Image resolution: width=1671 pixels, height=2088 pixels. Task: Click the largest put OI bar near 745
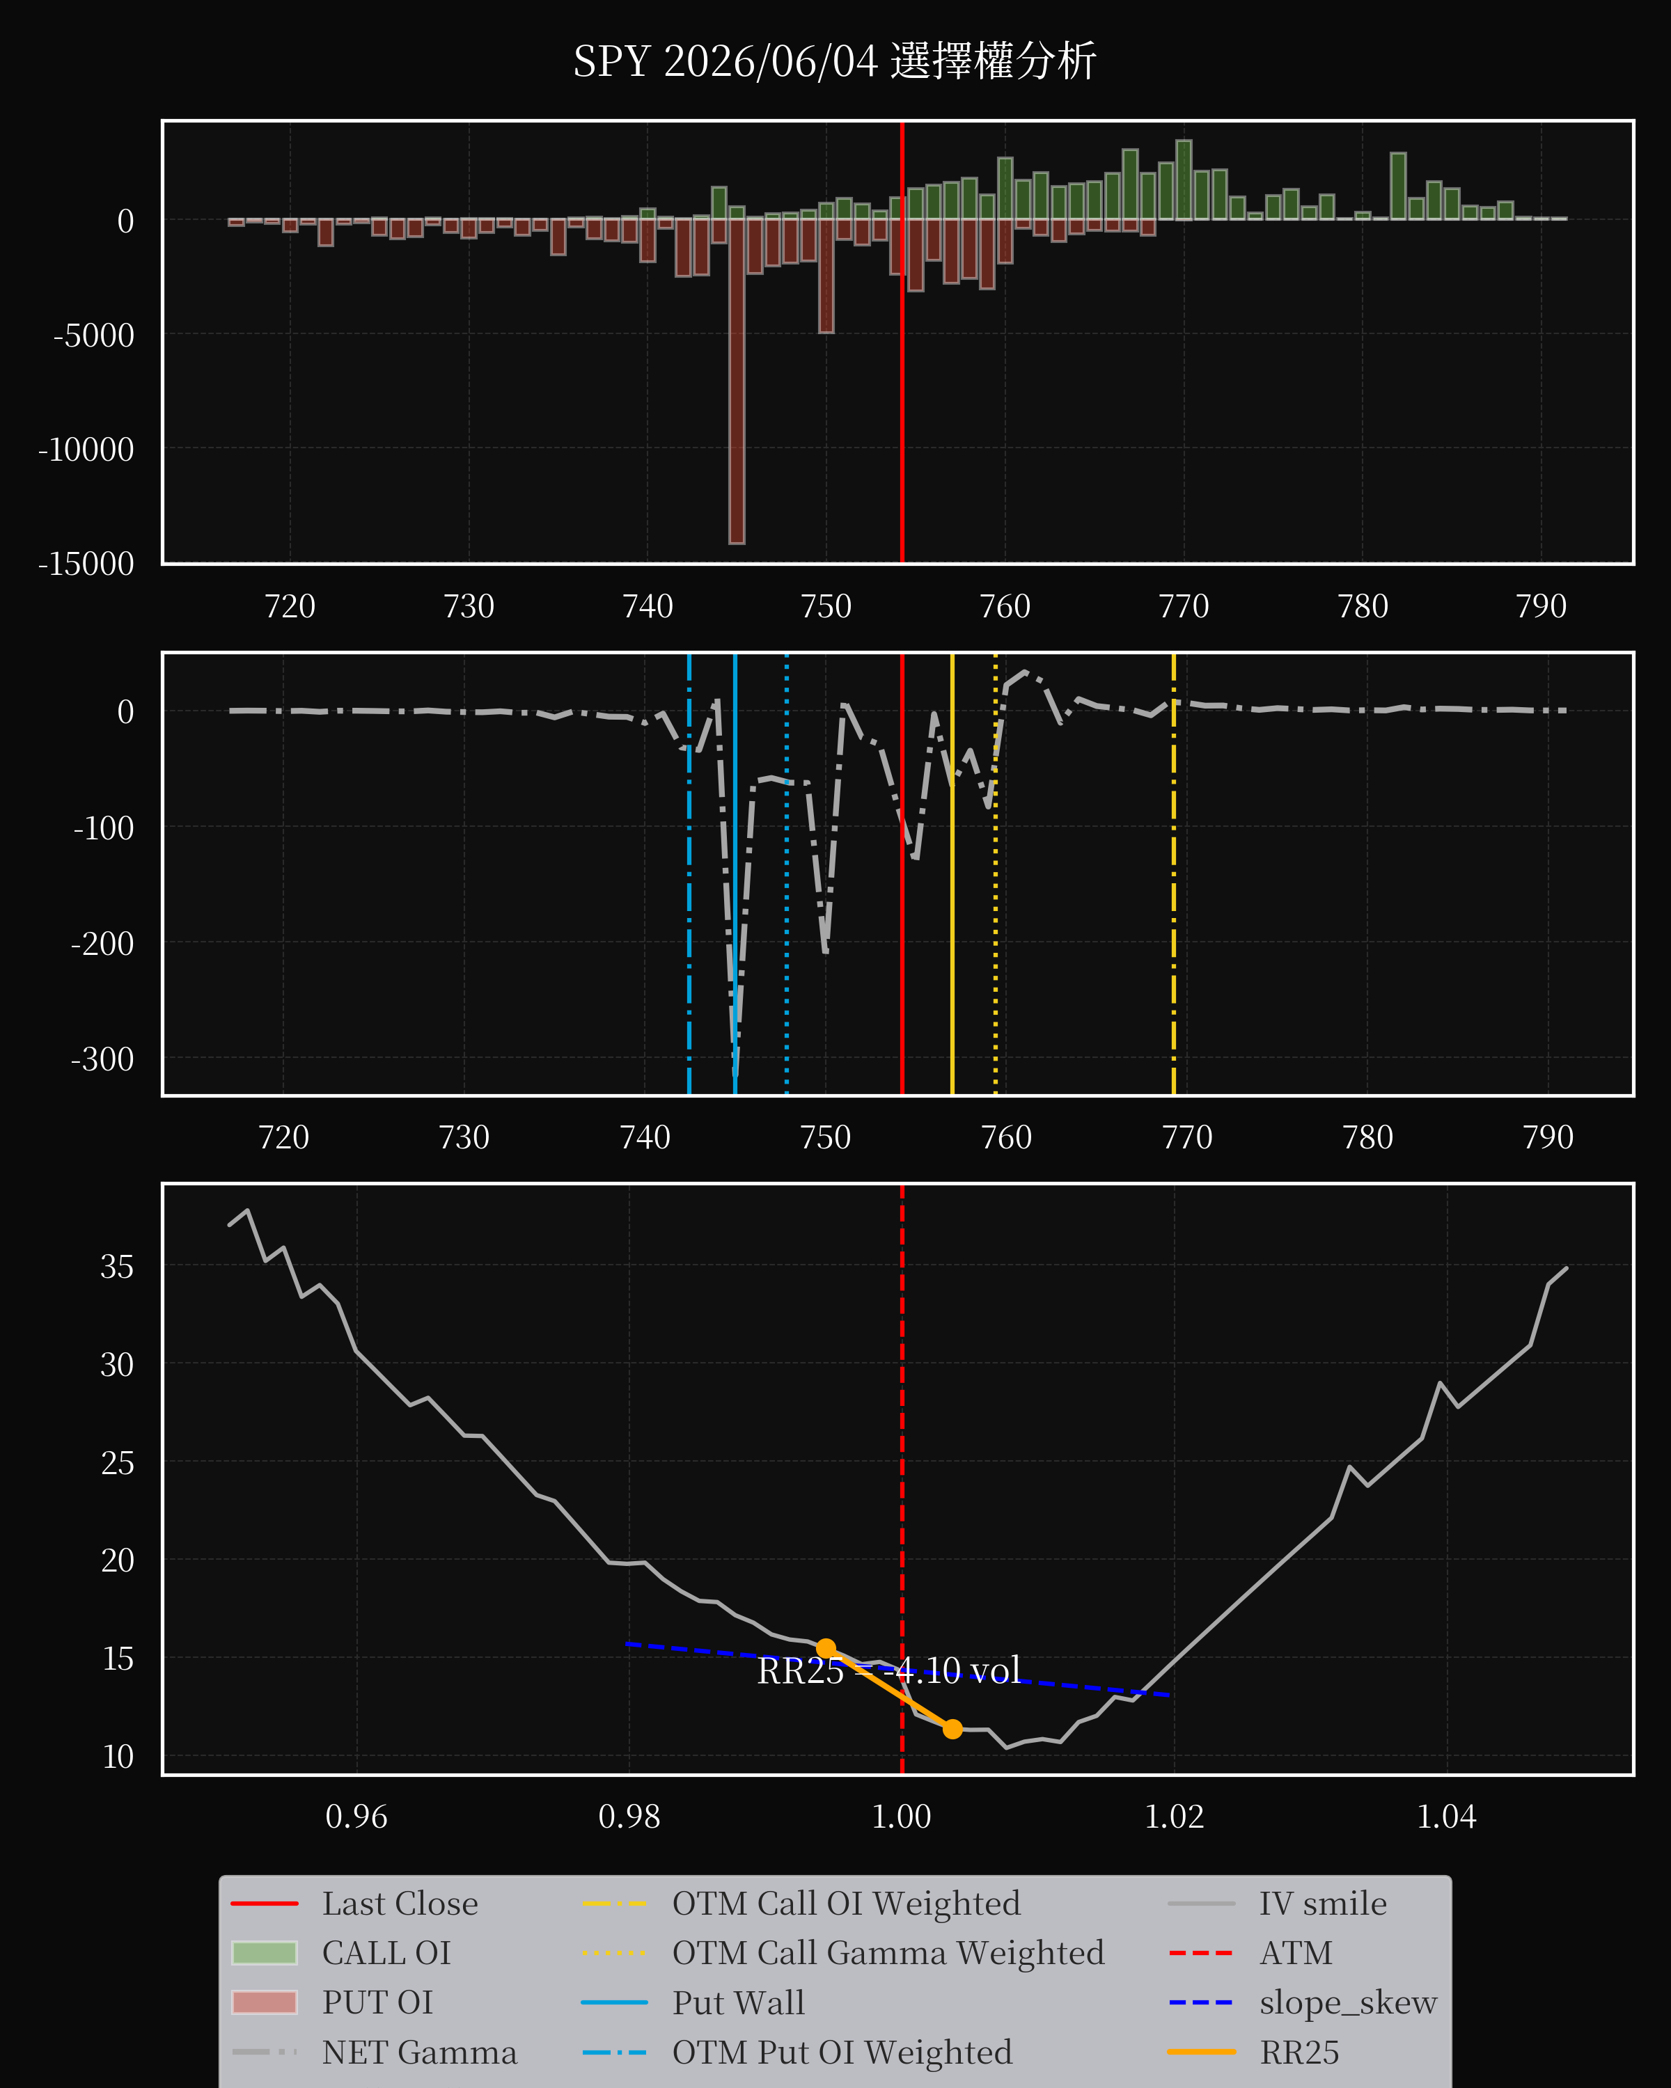[x=737, y=381]
